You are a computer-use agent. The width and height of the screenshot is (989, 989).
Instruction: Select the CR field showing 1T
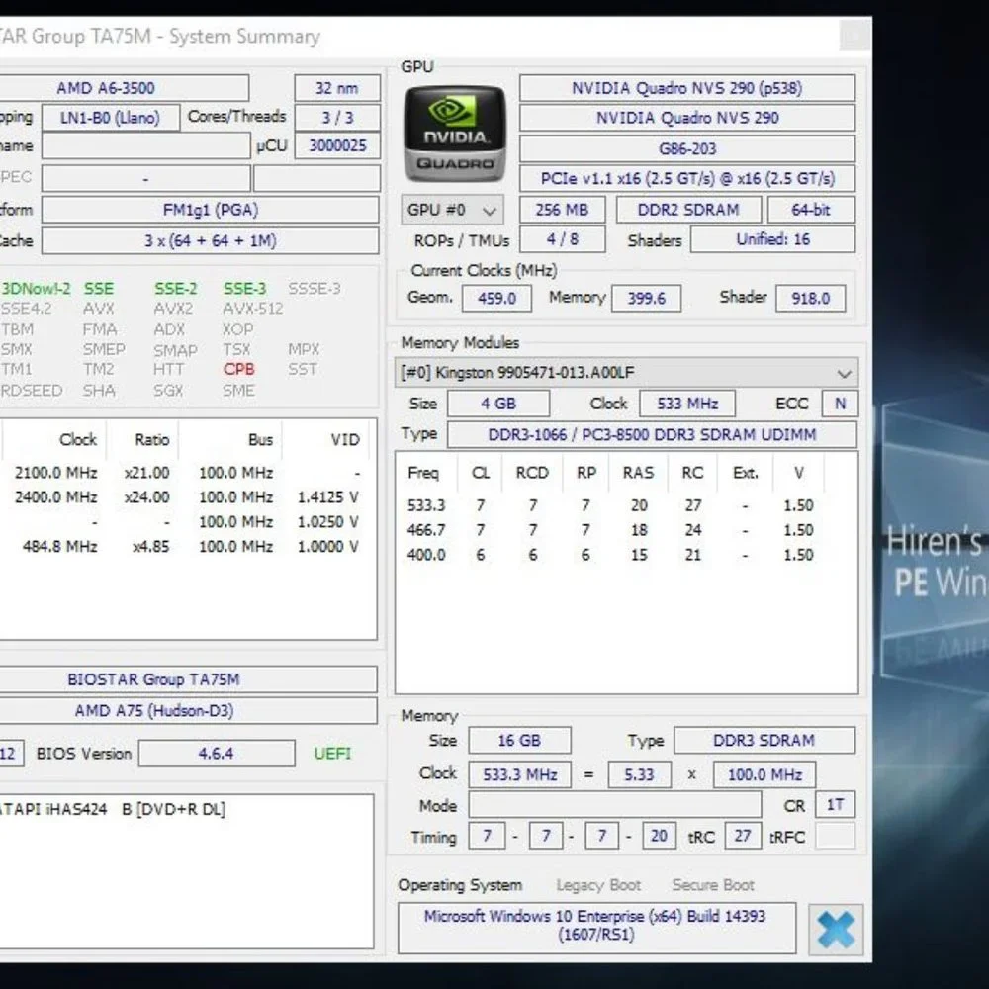[835, 805]
